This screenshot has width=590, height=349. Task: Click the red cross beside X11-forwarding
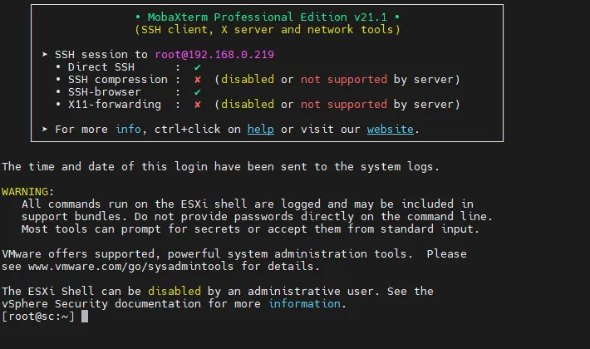coord(197,105)
